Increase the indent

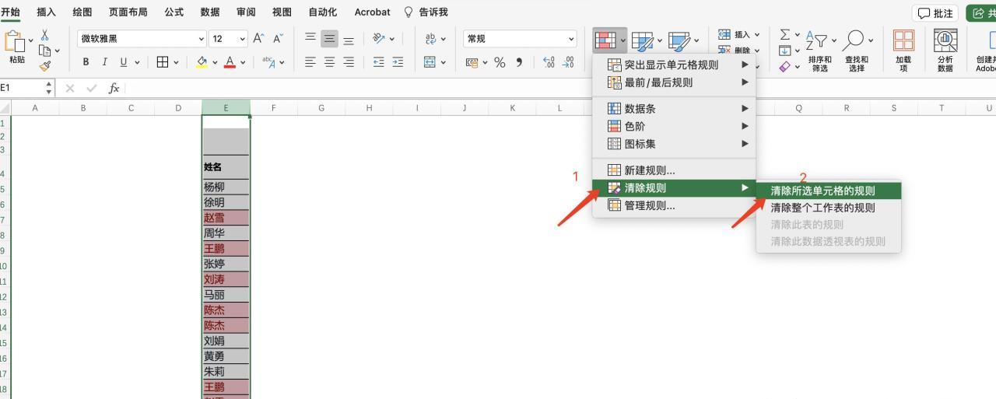click(398, 62)
